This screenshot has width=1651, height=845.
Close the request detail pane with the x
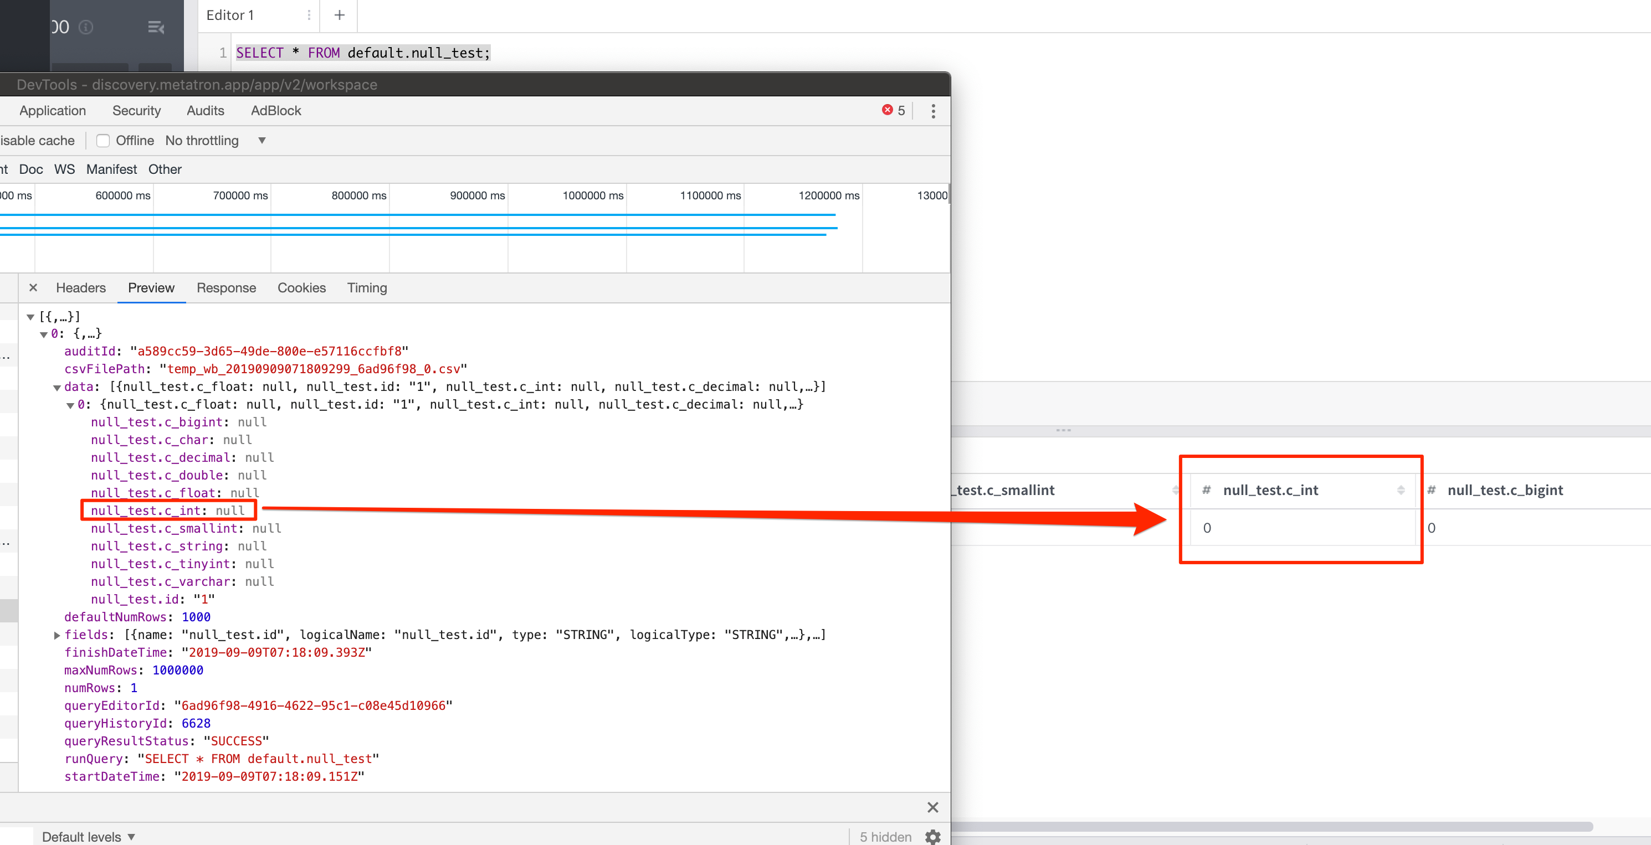pyautogui.click(x=33, y=287)
